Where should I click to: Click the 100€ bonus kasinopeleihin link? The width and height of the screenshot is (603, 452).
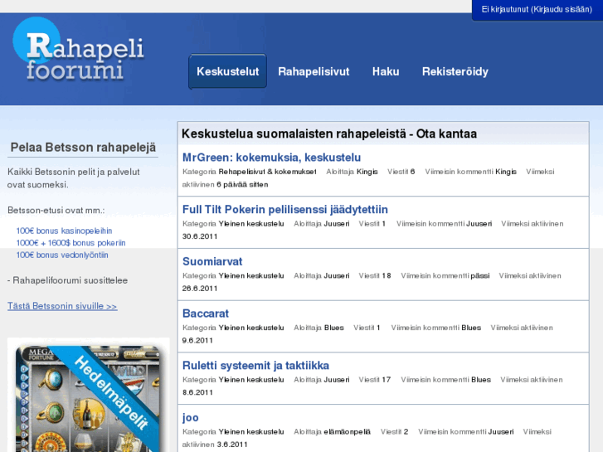[x=64, y=231]
